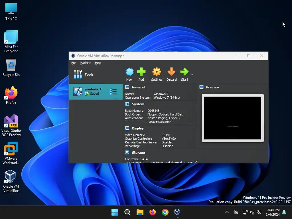This screenshot has width=292, height=219.
Task: Click the General section header
Action: coord(138,87)
